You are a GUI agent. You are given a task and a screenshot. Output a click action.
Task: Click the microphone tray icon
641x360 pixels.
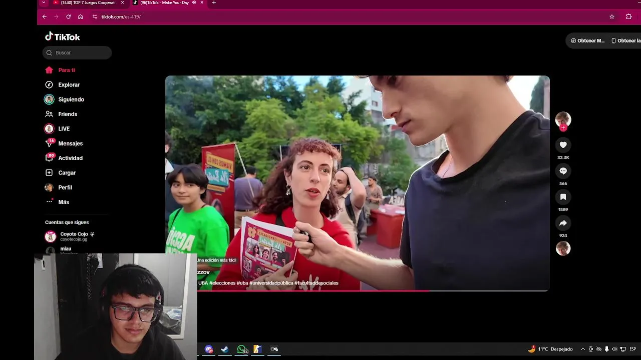coord(606,349)
